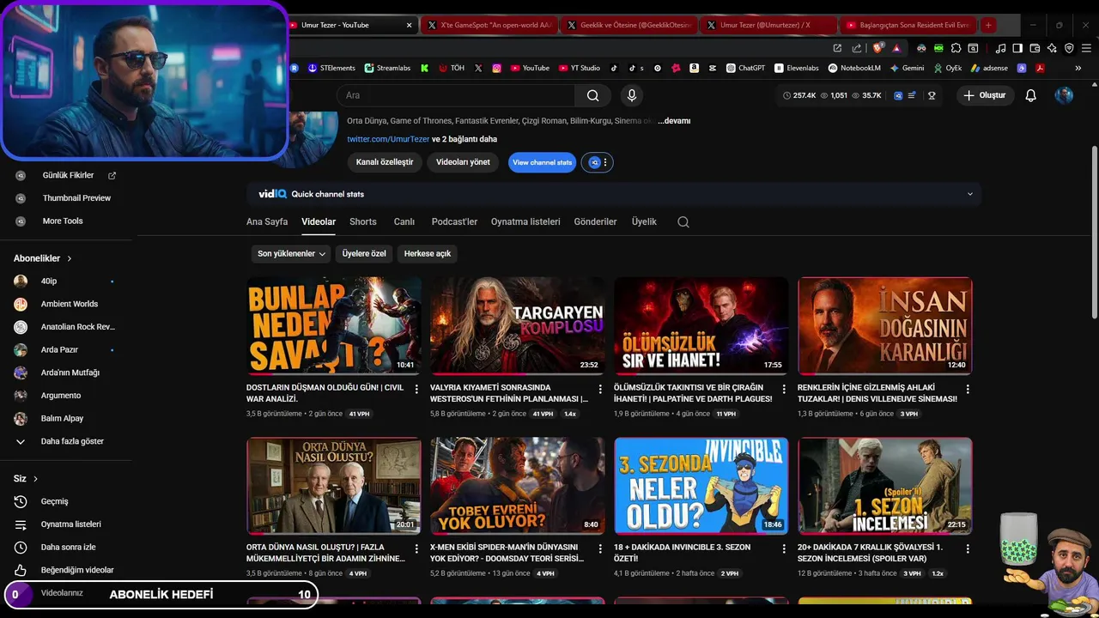
Task: Click the Oluştur create button
Action: pyautogui.click(x=984, y=95)
